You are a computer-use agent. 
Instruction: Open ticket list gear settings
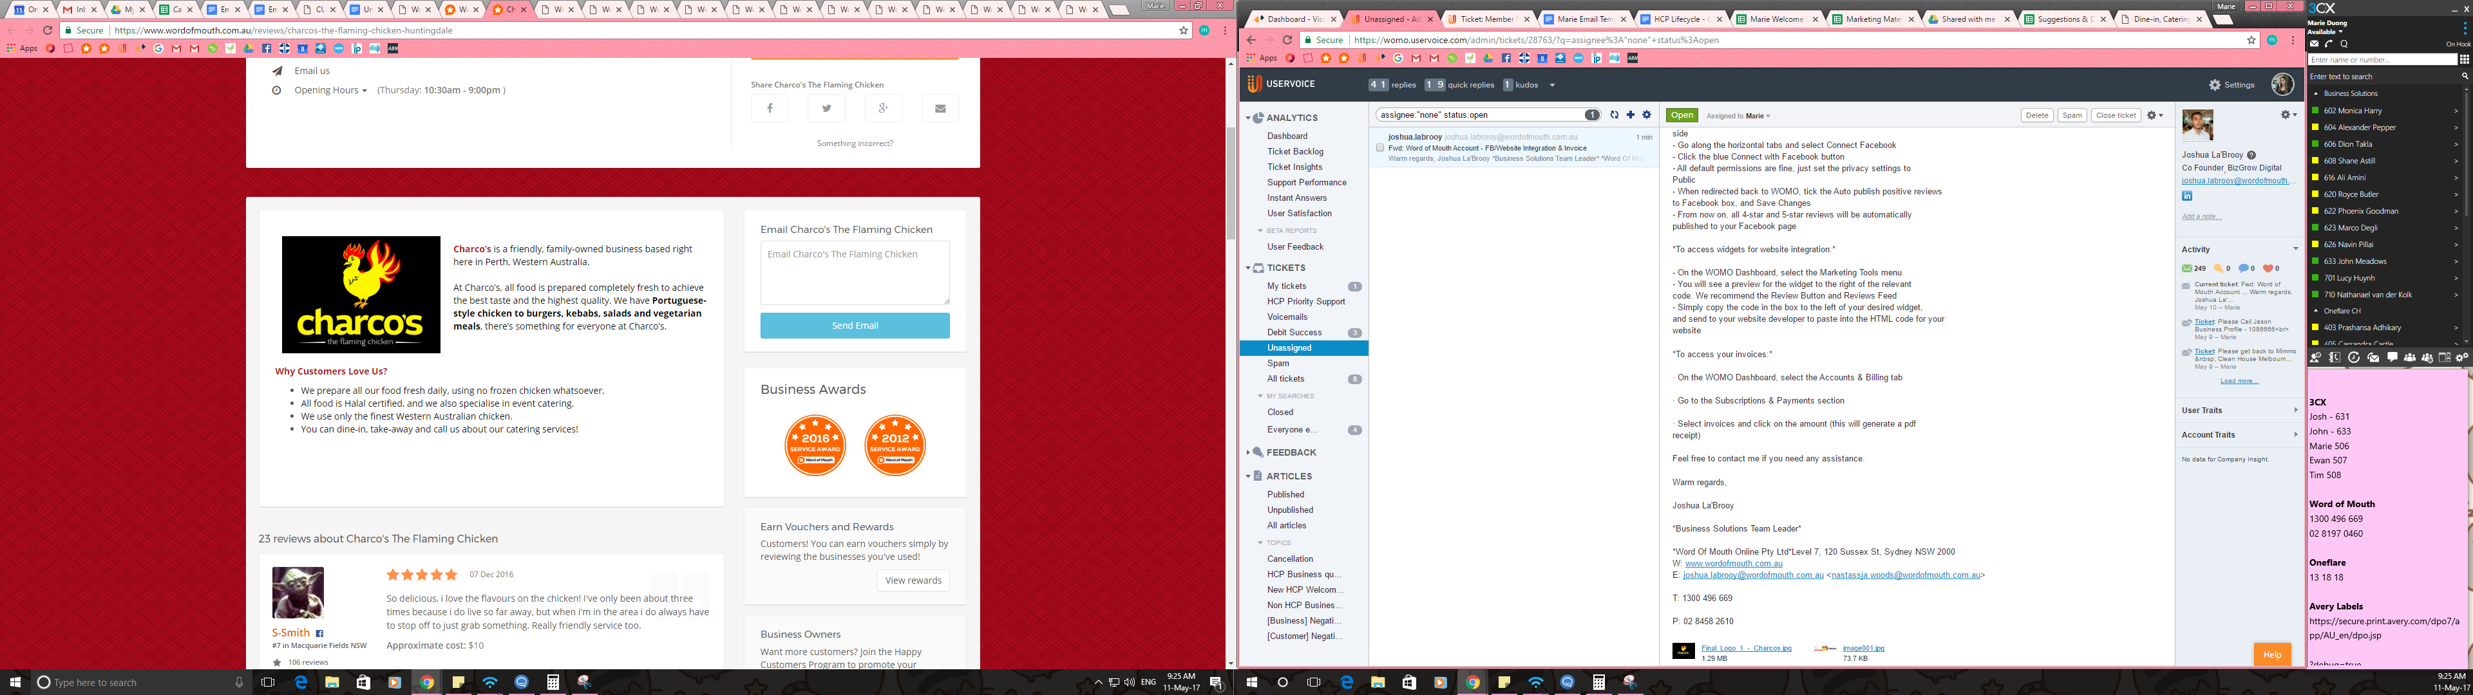tap(1647, 115)
